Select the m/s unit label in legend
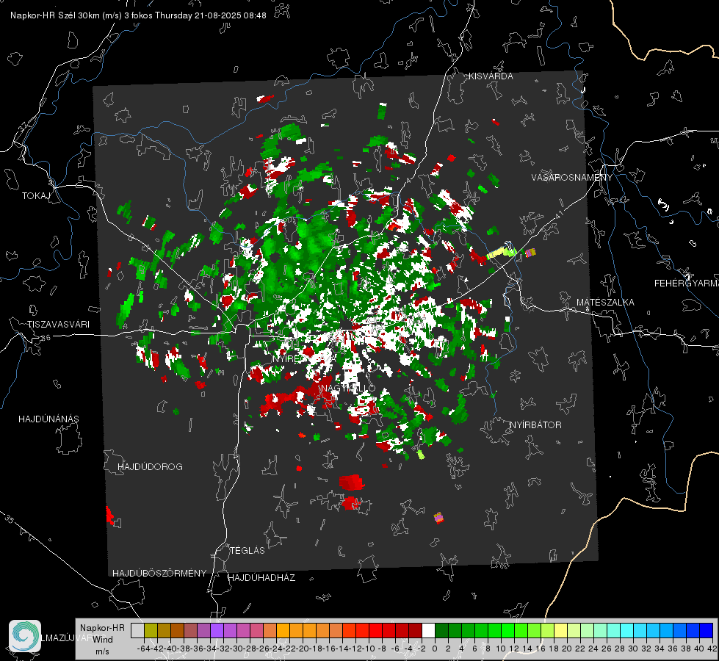Screen dimensions: 719x661 coord(102,651)
